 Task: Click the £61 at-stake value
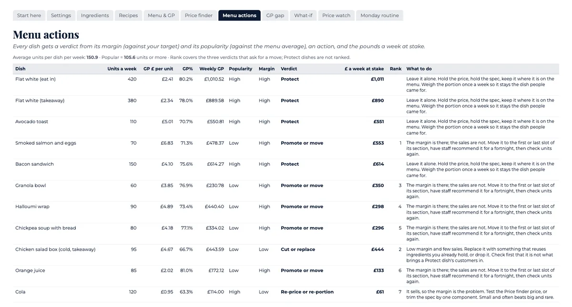pos(380,292)
